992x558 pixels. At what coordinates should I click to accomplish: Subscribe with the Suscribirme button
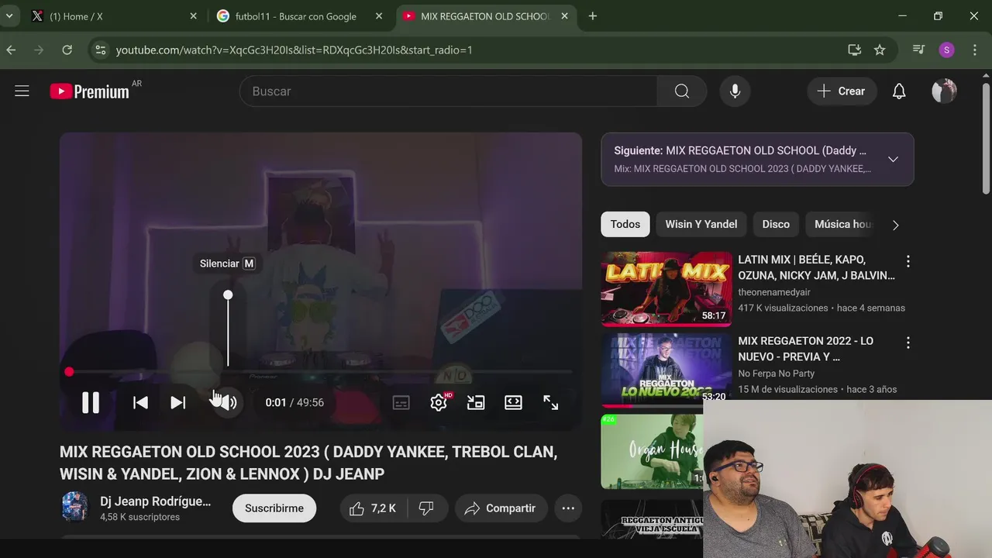[x=274, y=508]
